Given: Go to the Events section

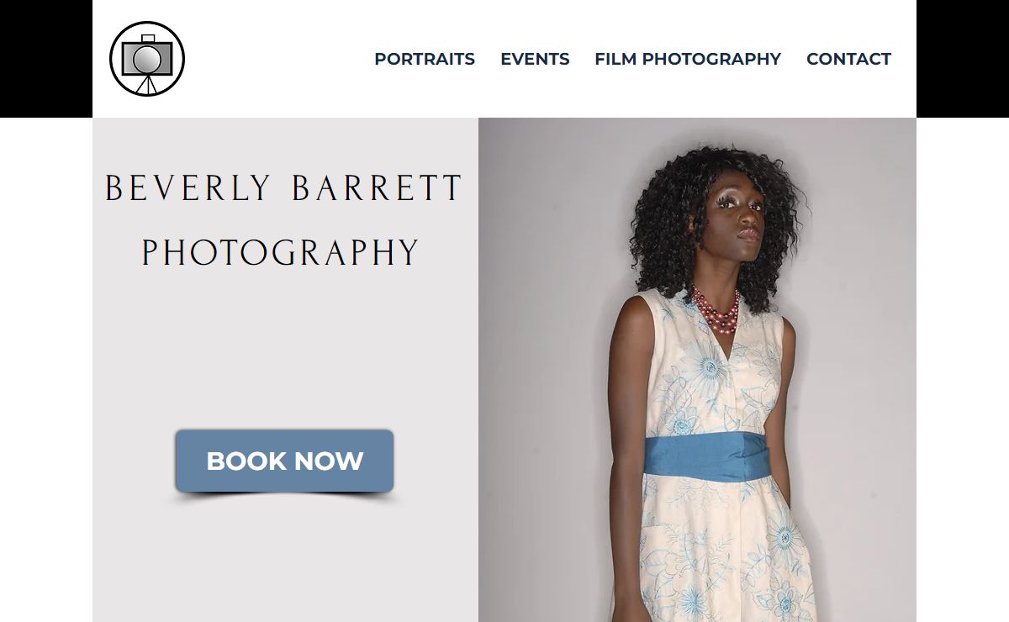Looking at the screenshot, I should (x=535, y=59).
